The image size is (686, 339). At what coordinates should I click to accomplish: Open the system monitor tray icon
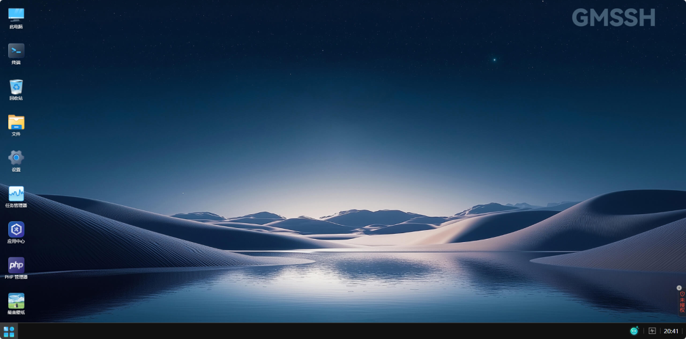point(652,331)
